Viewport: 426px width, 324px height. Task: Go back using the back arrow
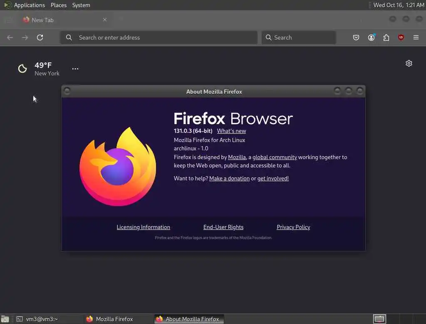pyautogui.click(x=10, y=37)
